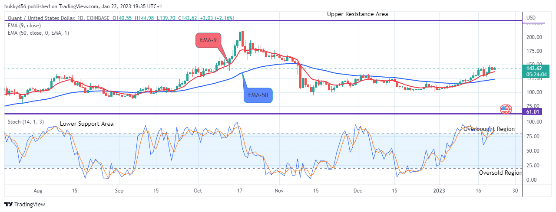This screenshot has width=556, height=212.
Task: Click the Oct label on the time axis
Action: coord(198,191)
